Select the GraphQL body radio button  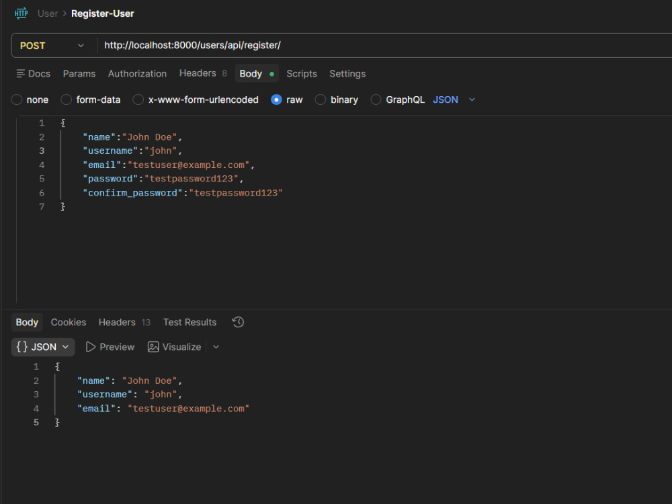pyautogui.click(x=376, y=99)
